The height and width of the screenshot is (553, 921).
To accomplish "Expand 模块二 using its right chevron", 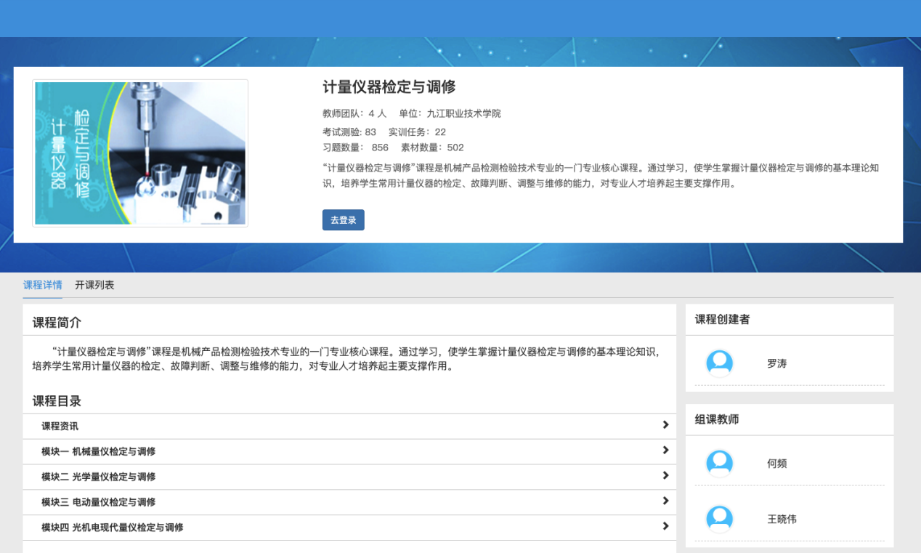I will tap(665, 476).
